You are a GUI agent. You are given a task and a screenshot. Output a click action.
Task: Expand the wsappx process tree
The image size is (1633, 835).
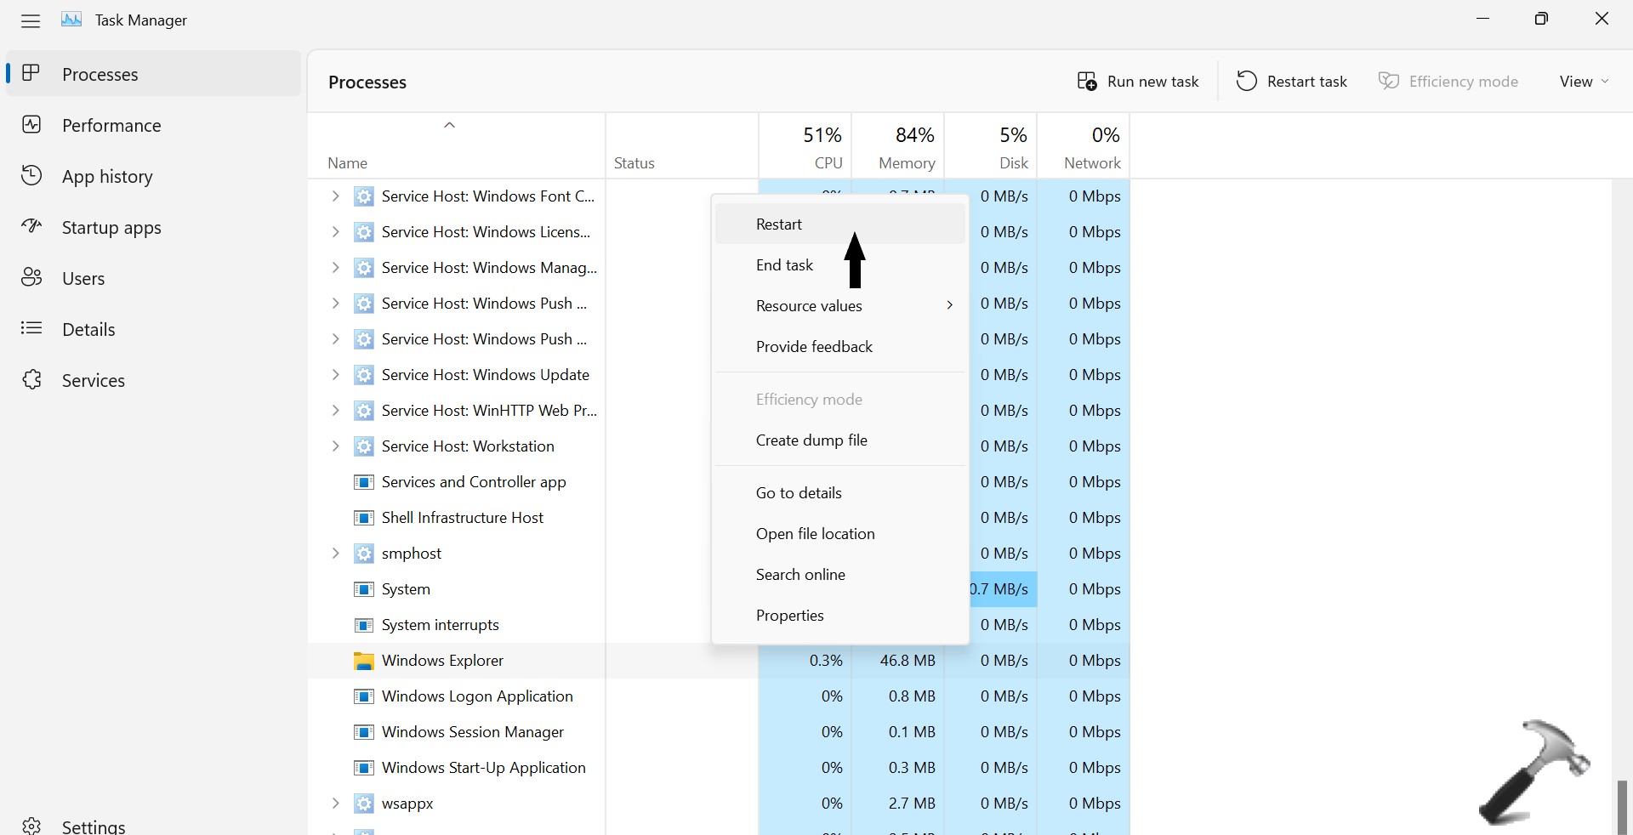pyautogui.click(x=335, y=804)
